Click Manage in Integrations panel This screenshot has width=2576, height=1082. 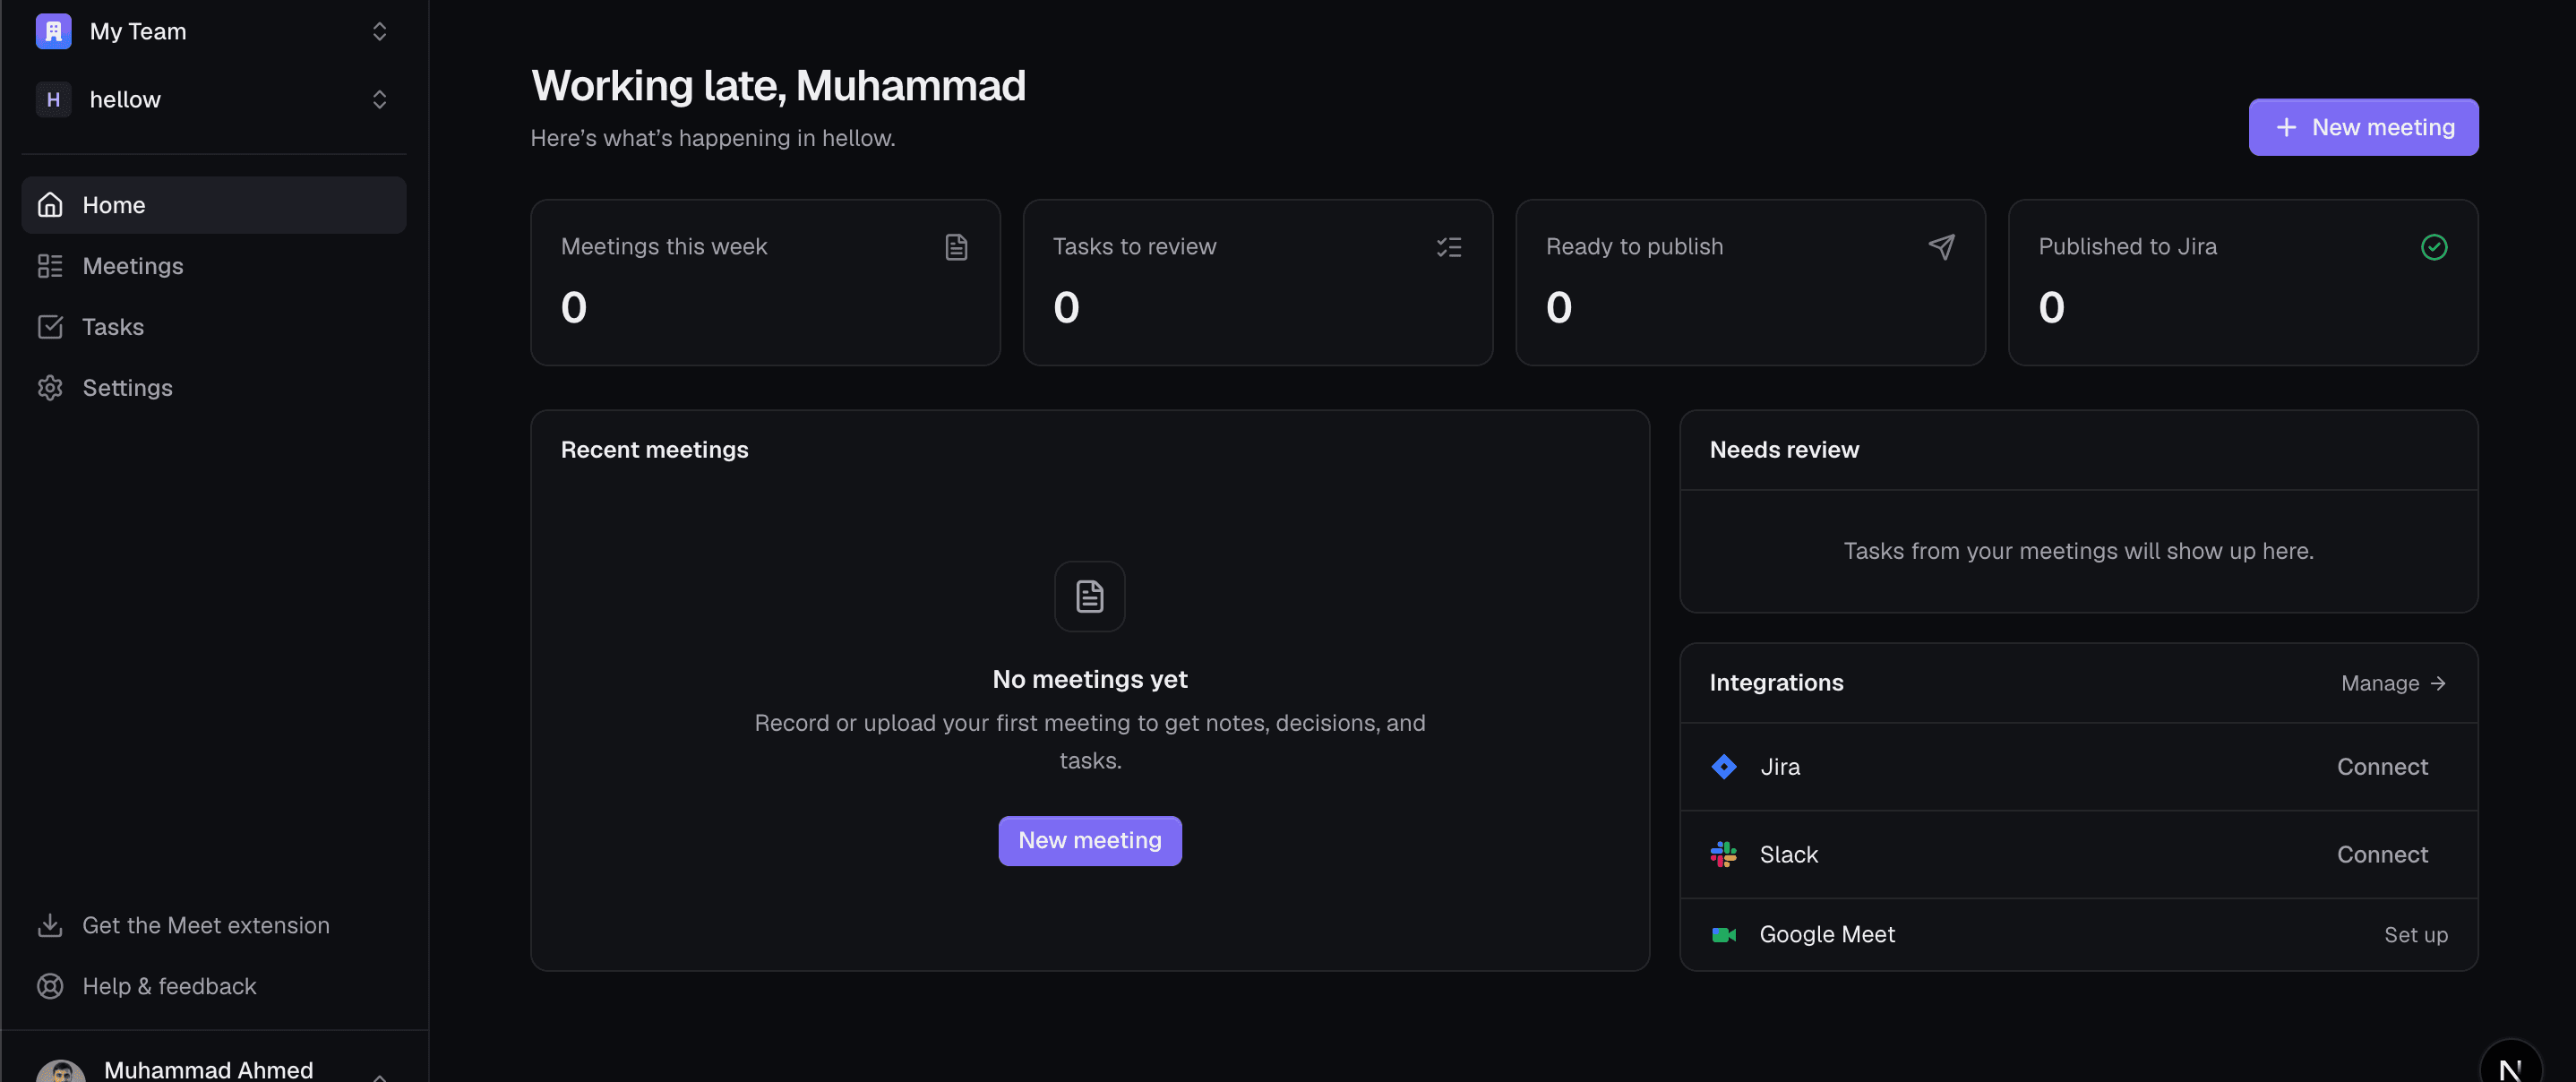point(2393,683)
